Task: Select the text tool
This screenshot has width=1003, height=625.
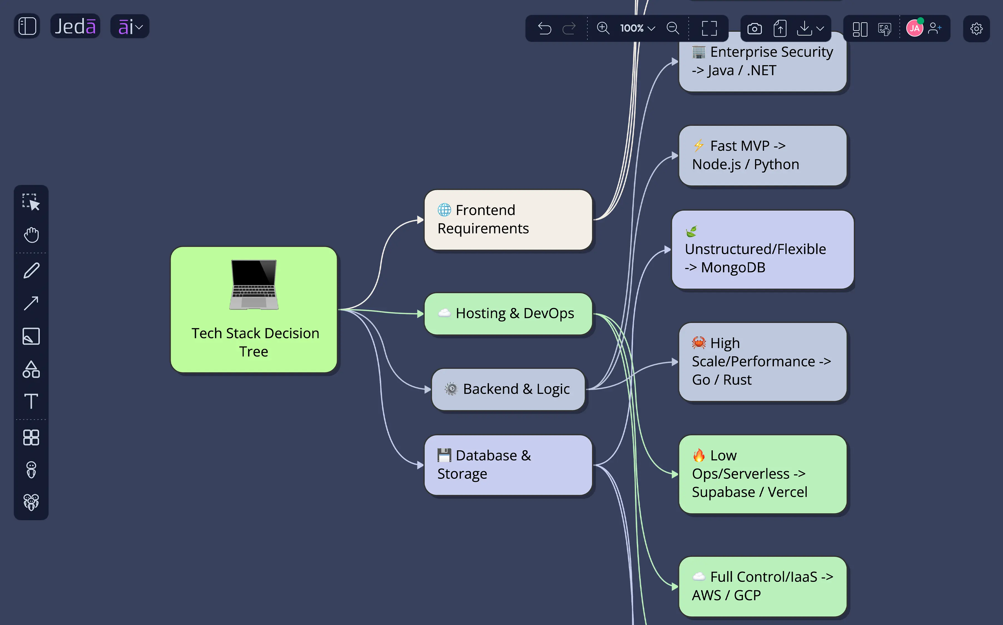Action: [31, 401]
